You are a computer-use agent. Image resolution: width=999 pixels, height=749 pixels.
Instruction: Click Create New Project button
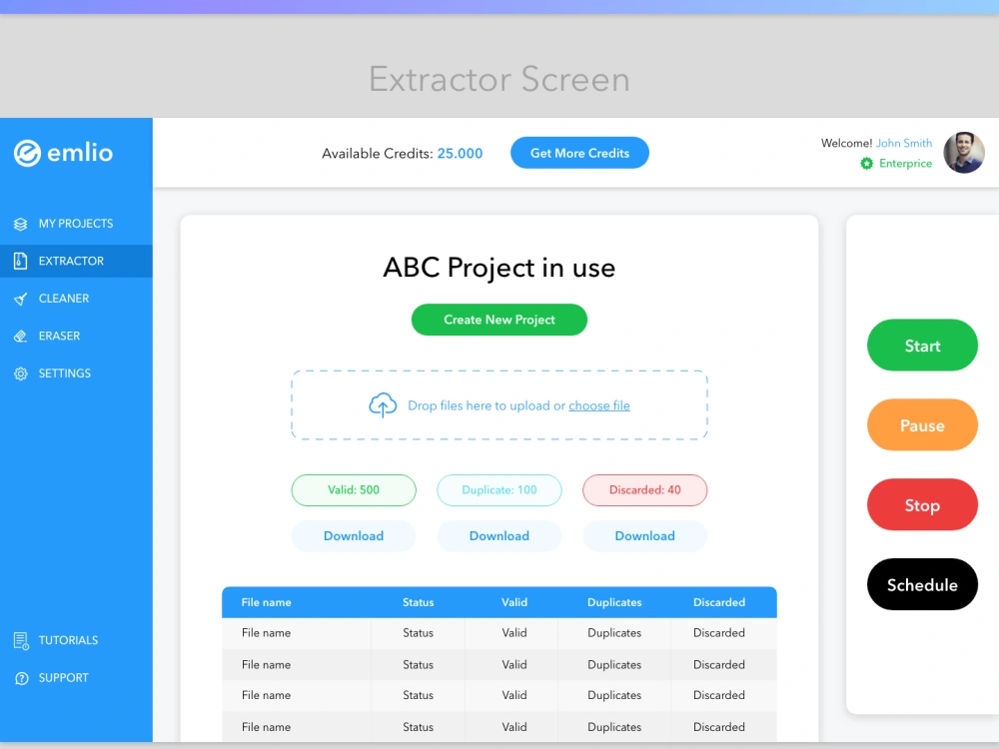pyautogui.click(x=499, y=320)
